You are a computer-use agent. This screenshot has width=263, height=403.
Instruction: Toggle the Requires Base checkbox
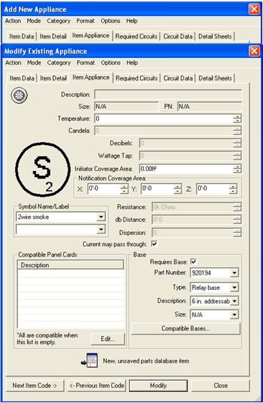[x=193, y=261]
